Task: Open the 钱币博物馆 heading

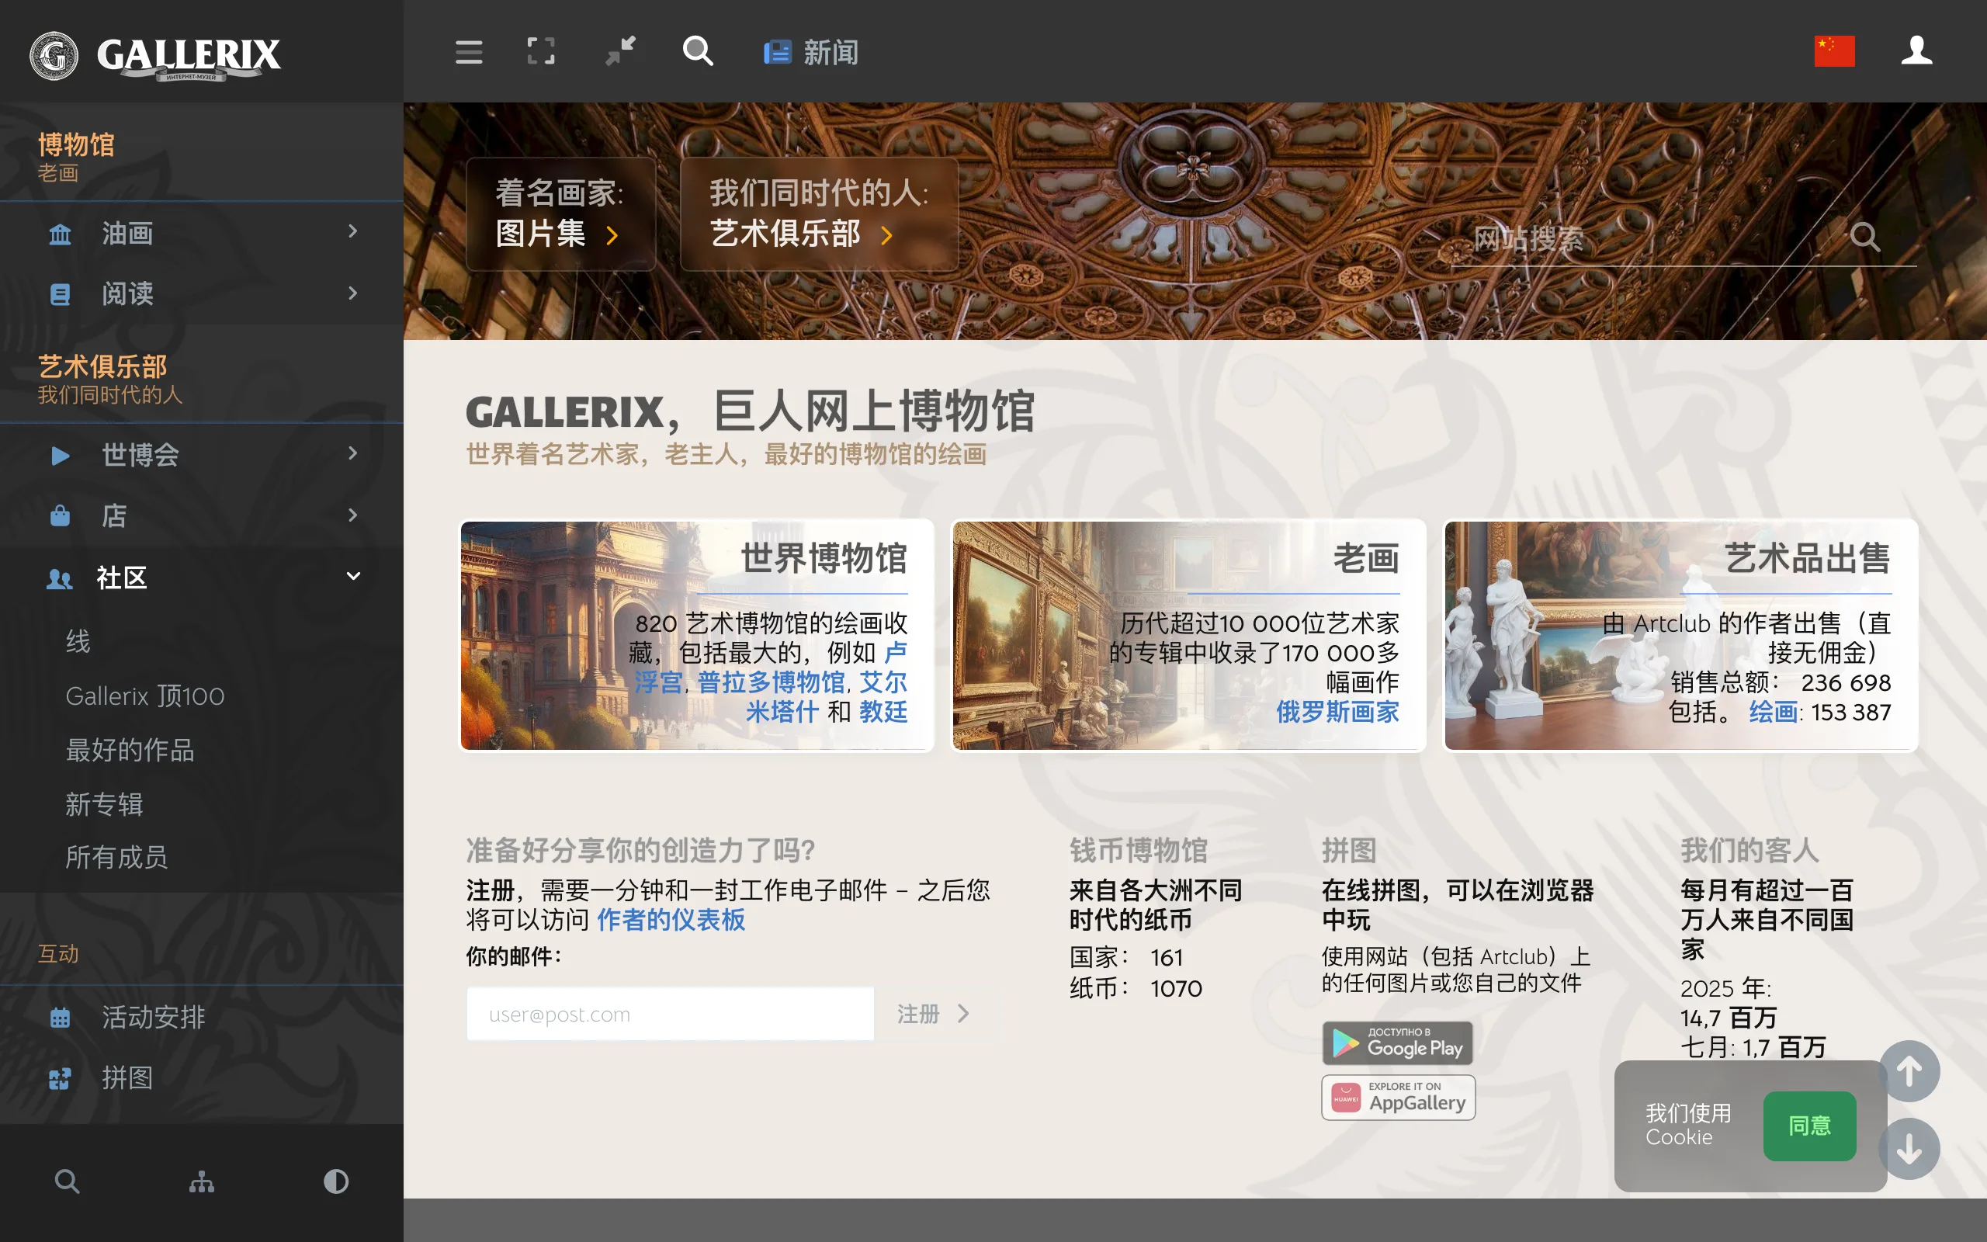Action: 1138,850
